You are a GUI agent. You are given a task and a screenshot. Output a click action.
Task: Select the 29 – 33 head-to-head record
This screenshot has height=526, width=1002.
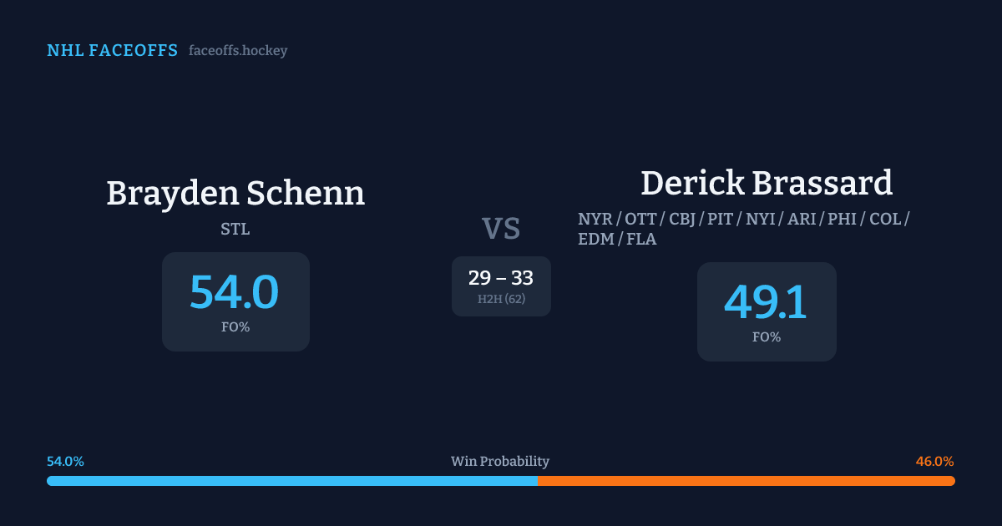click(x=501, y=279)
